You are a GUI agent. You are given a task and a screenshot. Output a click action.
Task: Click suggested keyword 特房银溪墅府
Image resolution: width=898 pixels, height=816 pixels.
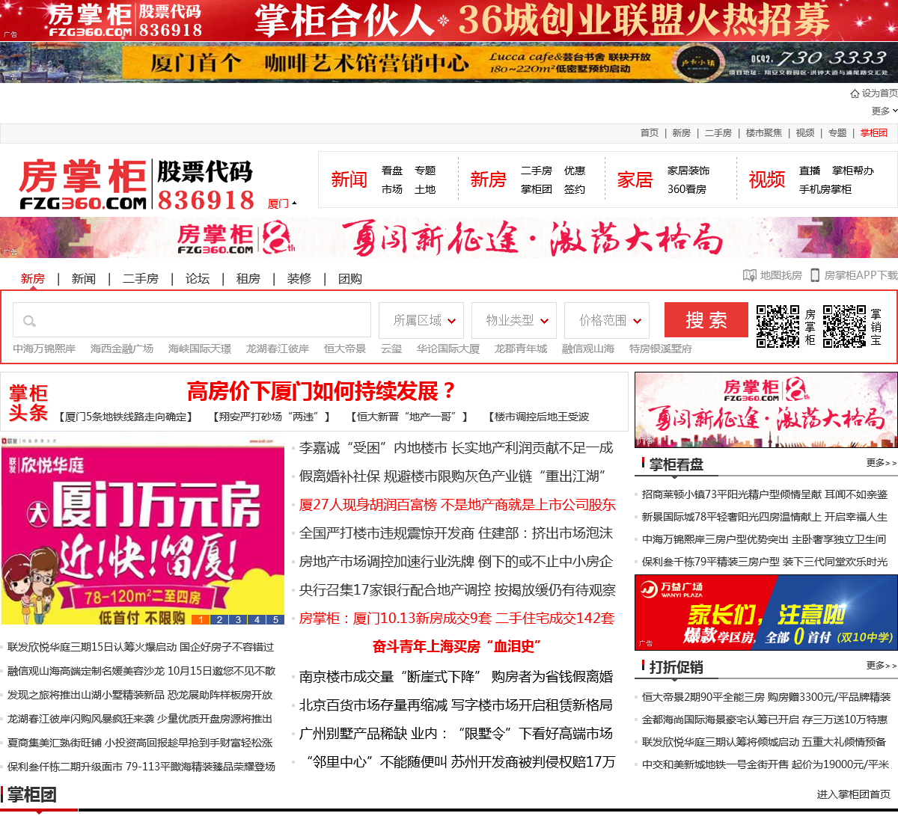click(661, 349)
